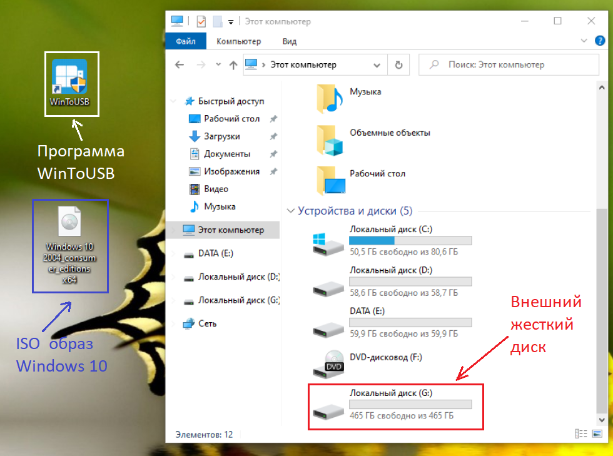Switch to the Вид ribbon tab
Image resolution: width=613 pixels, height=456 pixels.
click(x=289, y=41)
